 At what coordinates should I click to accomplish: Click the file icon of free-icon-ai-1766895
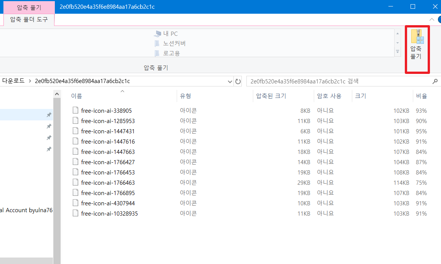[75, 192]
